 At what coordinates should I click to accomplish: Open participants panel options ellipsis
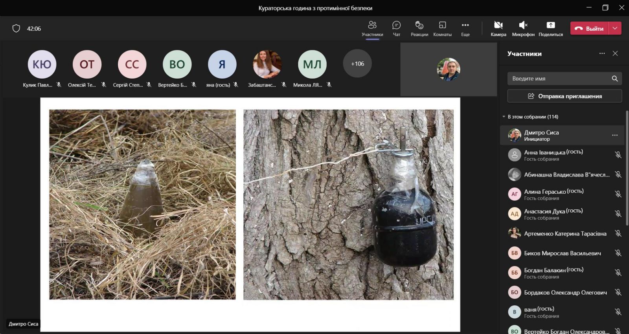[x=602, y=53]
